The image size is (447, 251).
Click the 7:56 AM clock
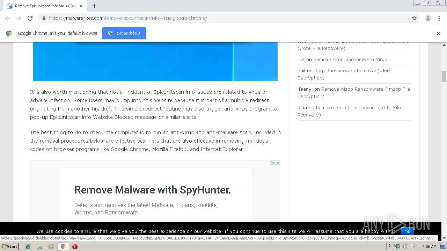pyautogui.click(x=429, y=246)
